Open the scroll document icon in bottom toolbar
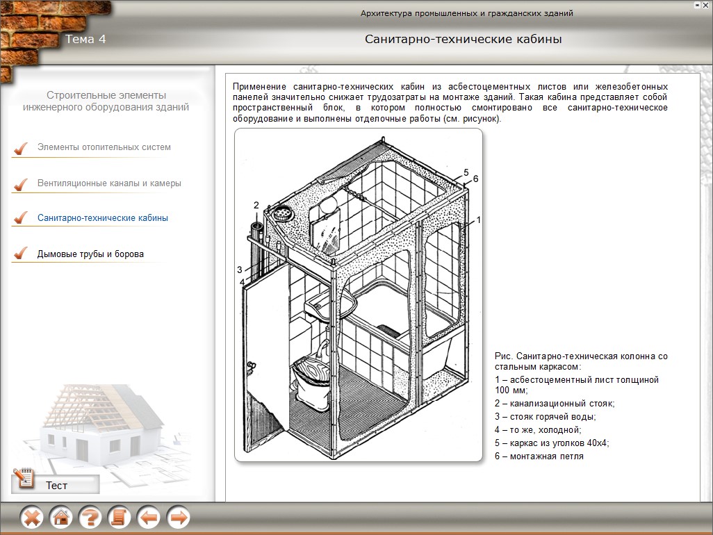 pyautogui.click(x=120, y=518)
